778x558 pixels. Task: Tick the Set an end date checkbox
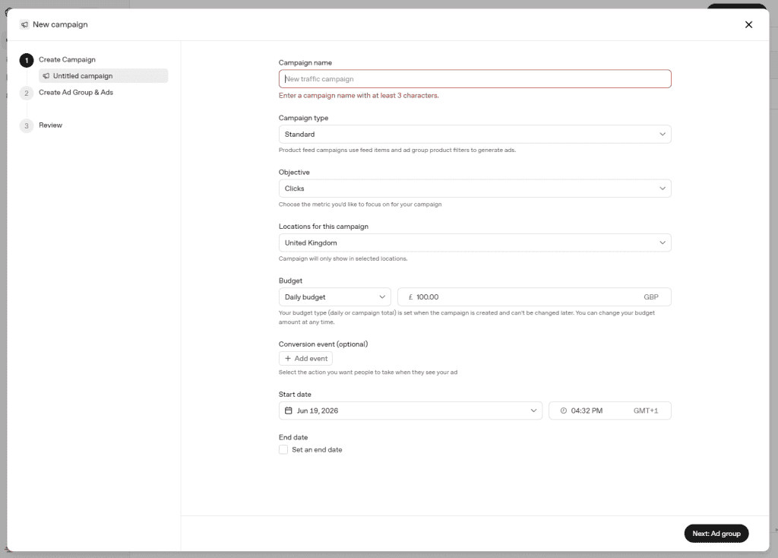pyautogui.click(x=283, y=449)
